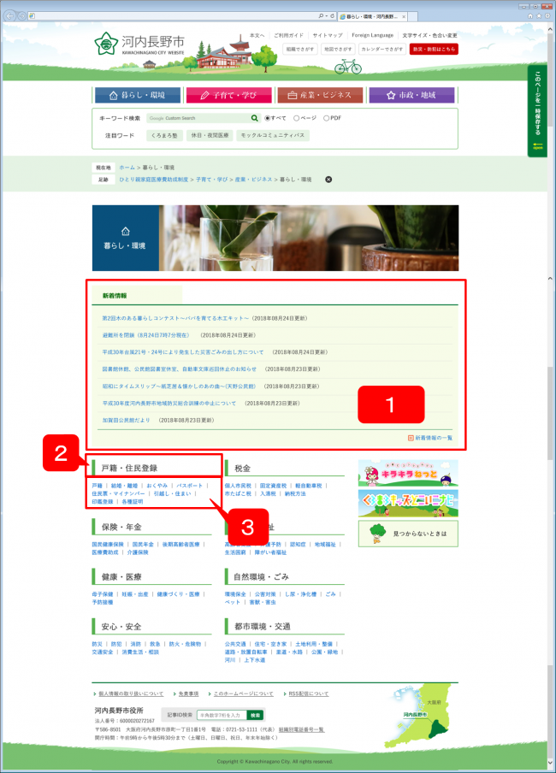Open ひとり親家庭医療費助成制度 footprint link
This screenshot has height=773, width=556.
click(153, 180)
